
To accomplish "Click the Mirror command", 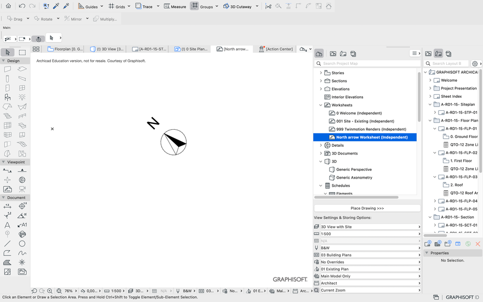I will point(73,19).
